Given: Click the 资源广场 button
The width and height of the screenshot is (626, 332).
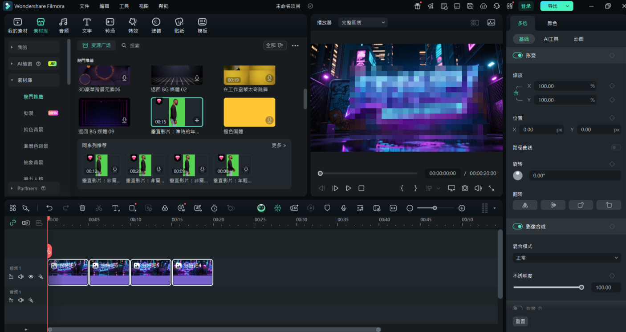Looking at the screenshot, I should click(x=97, y=45).
